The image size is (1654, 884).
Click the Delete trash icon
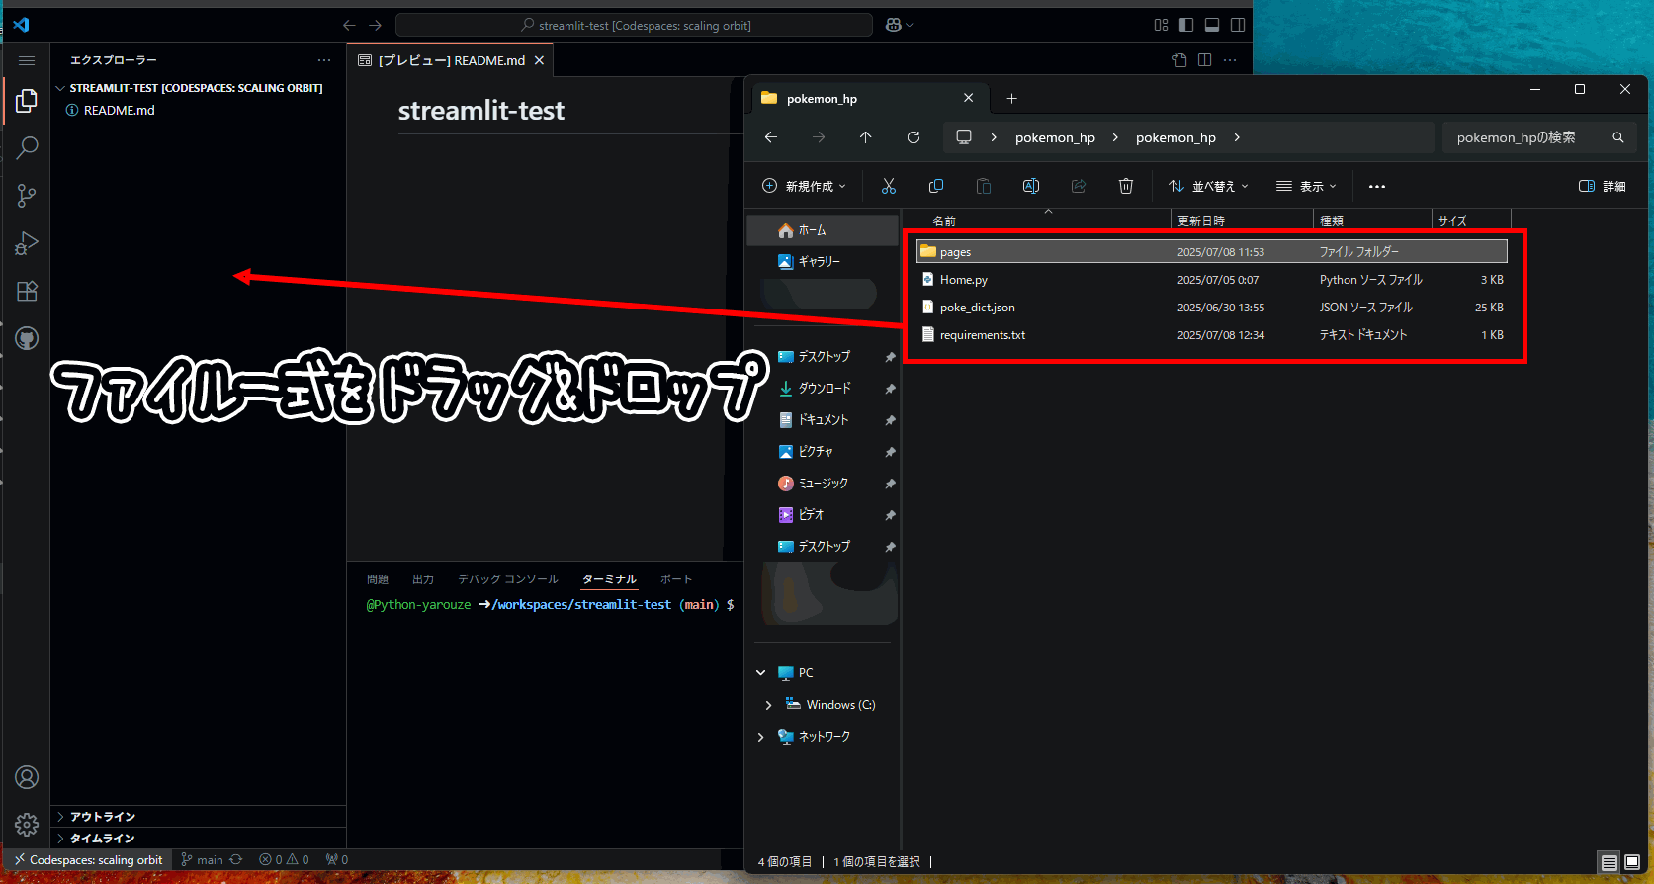click(x=1126, y=186)
